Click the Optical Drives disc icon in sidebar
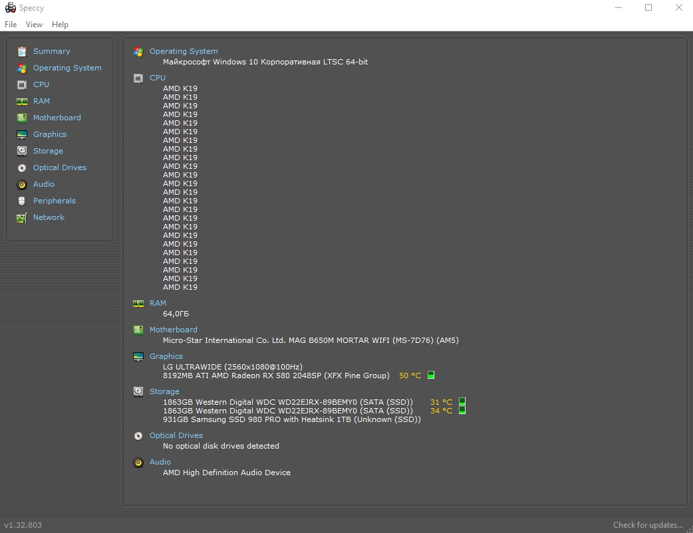Screen dimensions: 693x533 (x=22, y=167)
